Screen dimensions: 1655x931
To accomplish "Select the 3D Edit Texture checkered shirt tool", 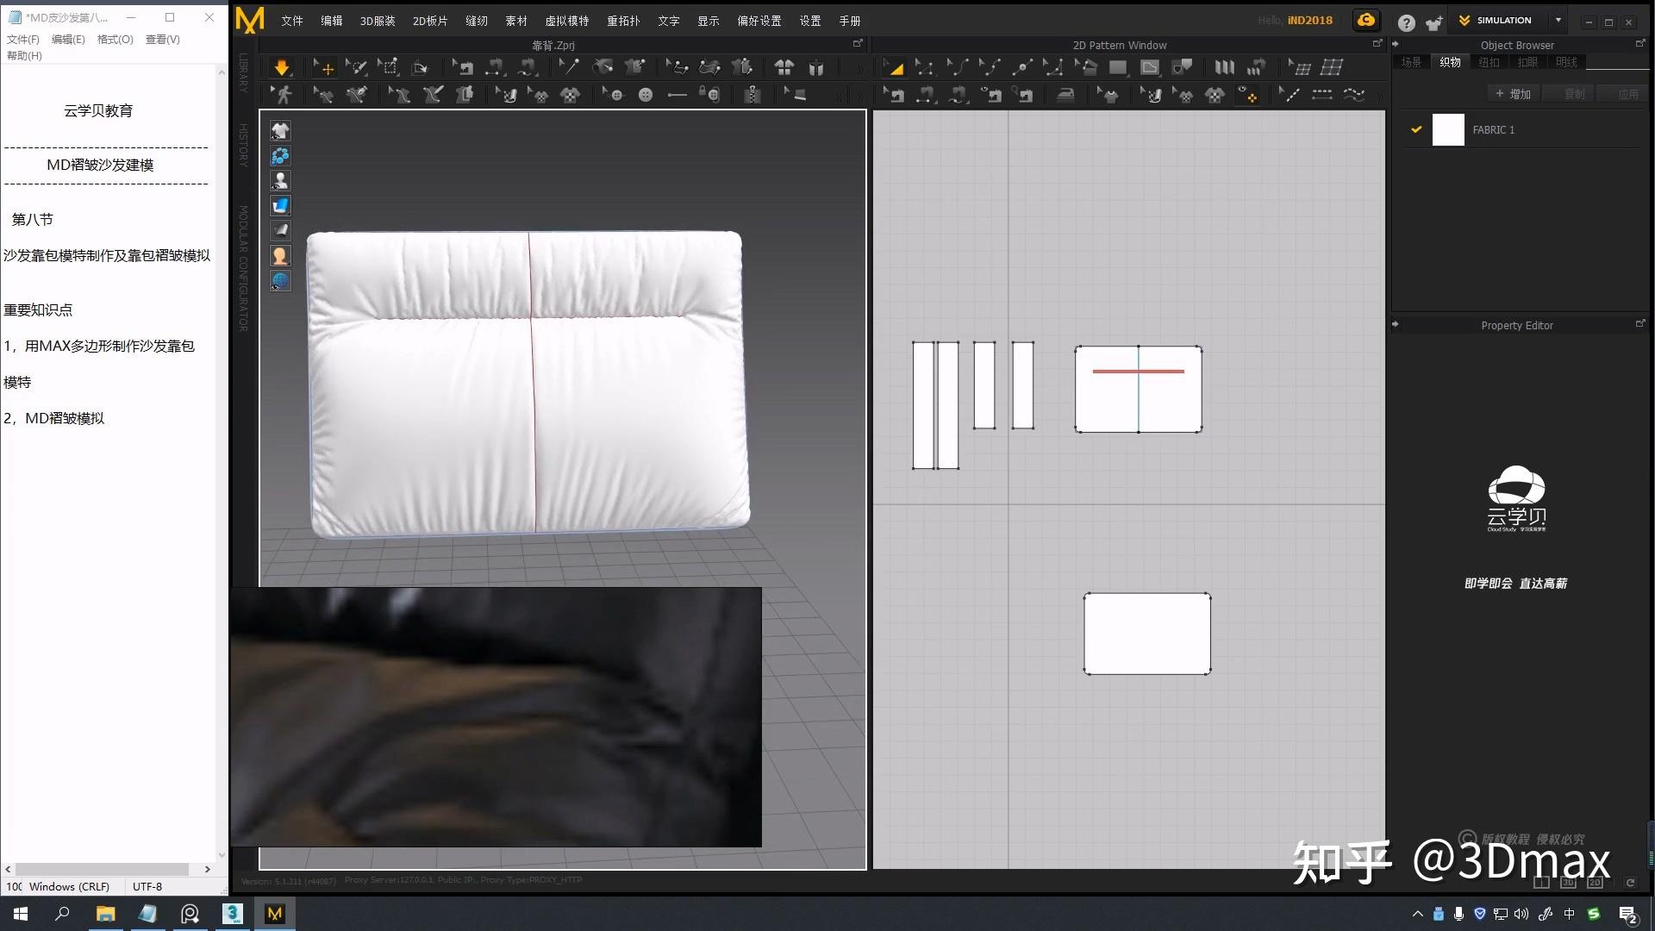I will [570, 95].
